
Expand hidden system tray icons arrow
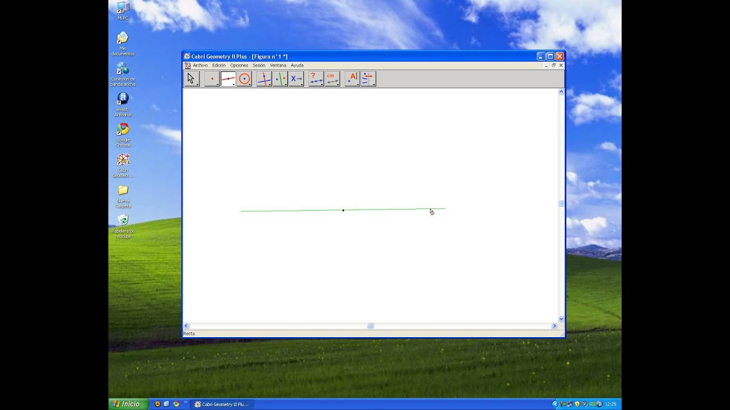click(555, 404)
